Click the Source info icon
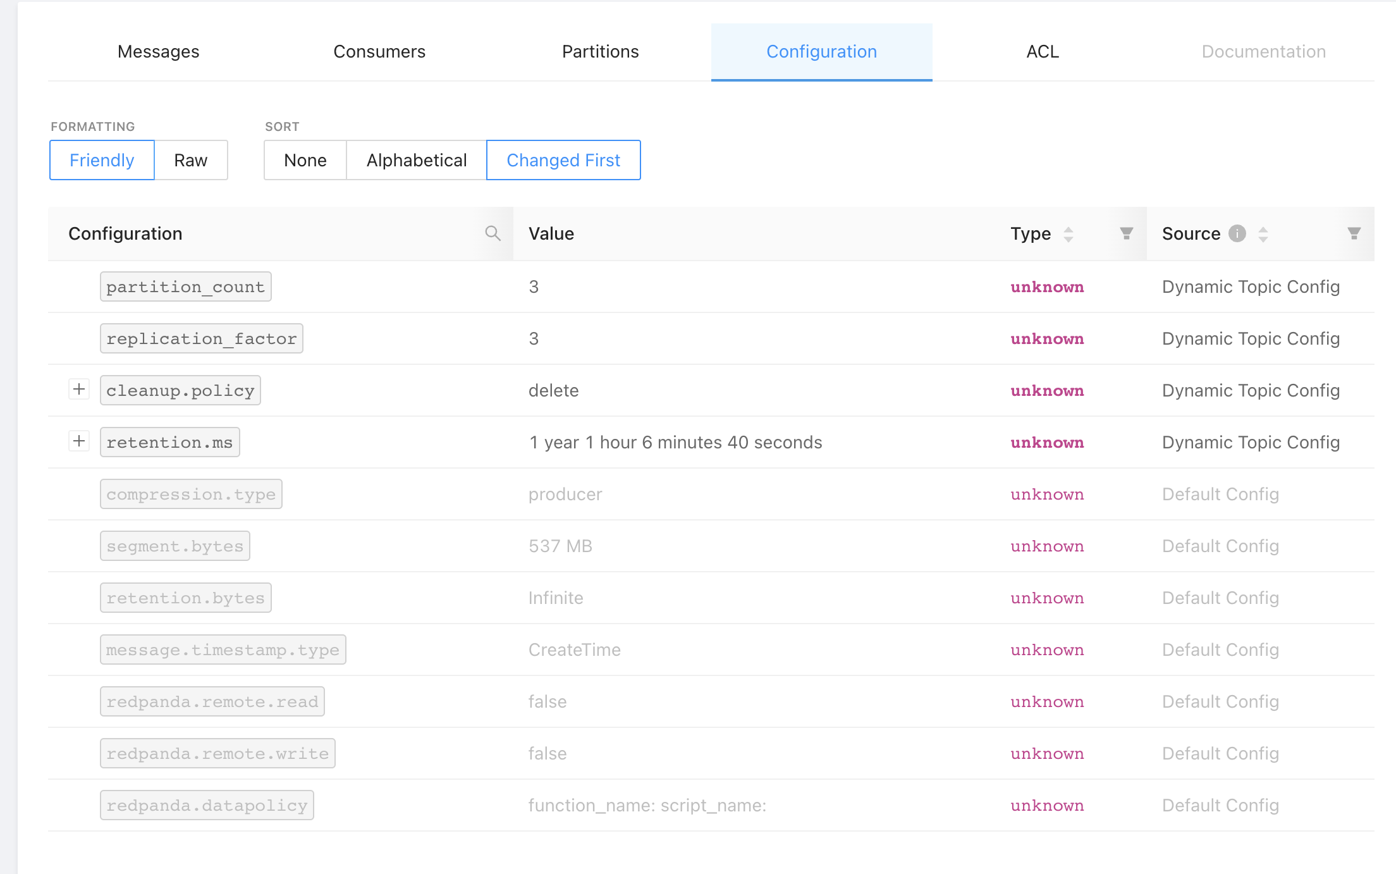Viewport: 1396px width, 874px height. coord(1237,233)
